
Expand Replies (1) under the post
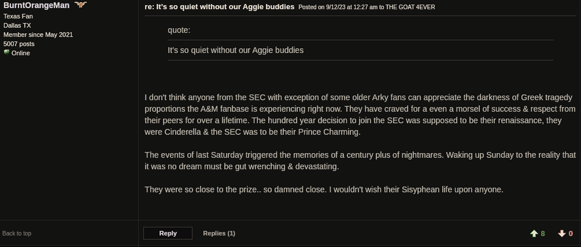coord(219,233)
